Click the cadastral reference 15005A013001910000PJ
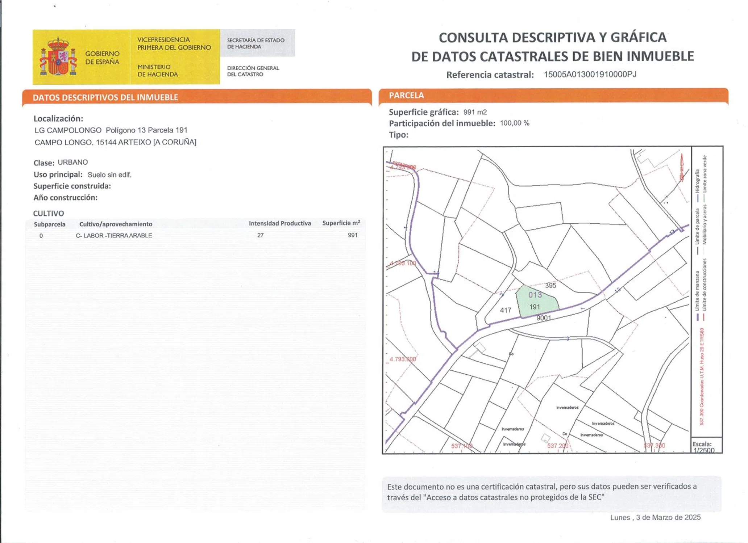 (x=590, y=75)
